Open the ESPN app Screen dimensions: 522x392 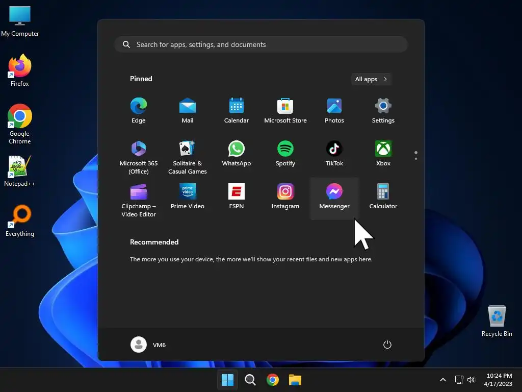(237, 197)
